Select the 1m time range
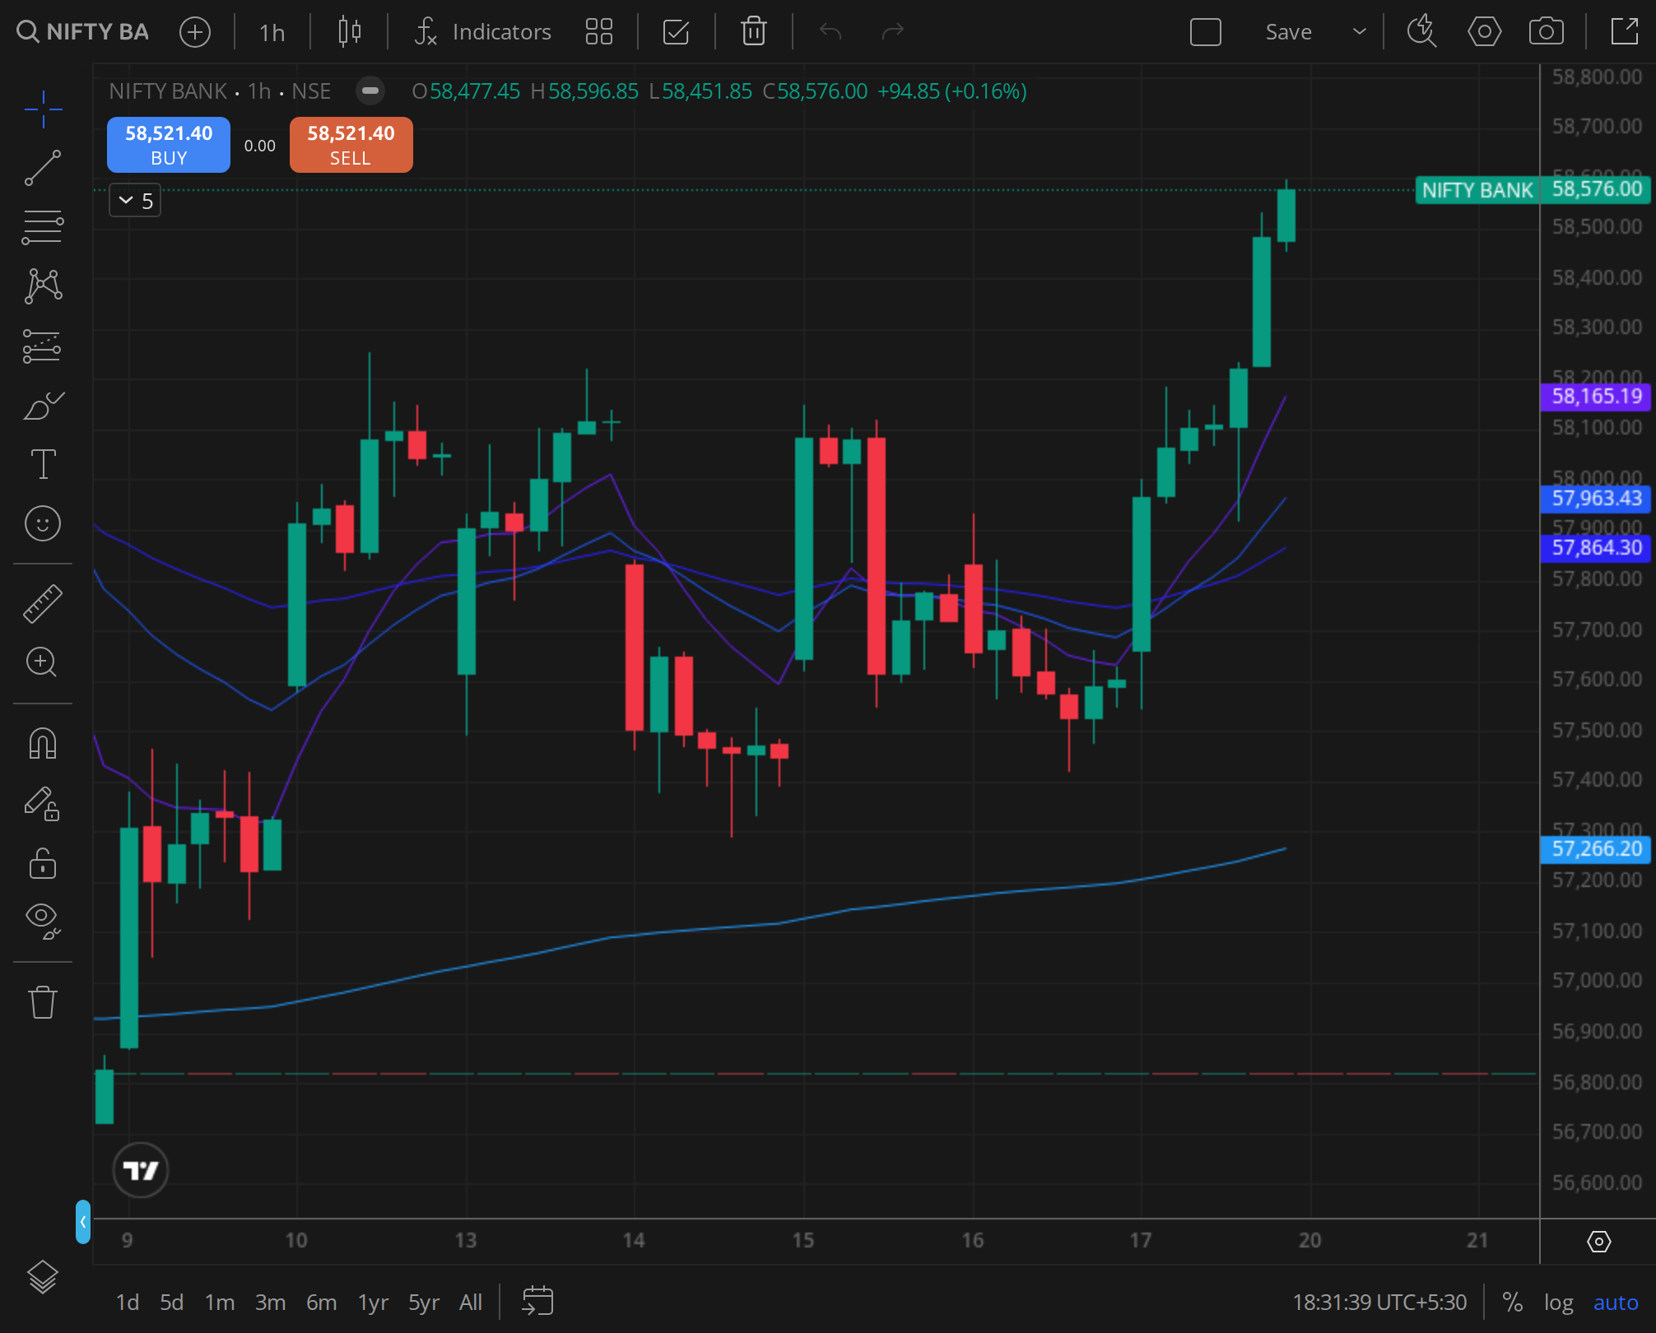Image resolution: width=1656 pixels, height=1333 pixels. point(220,1303)
